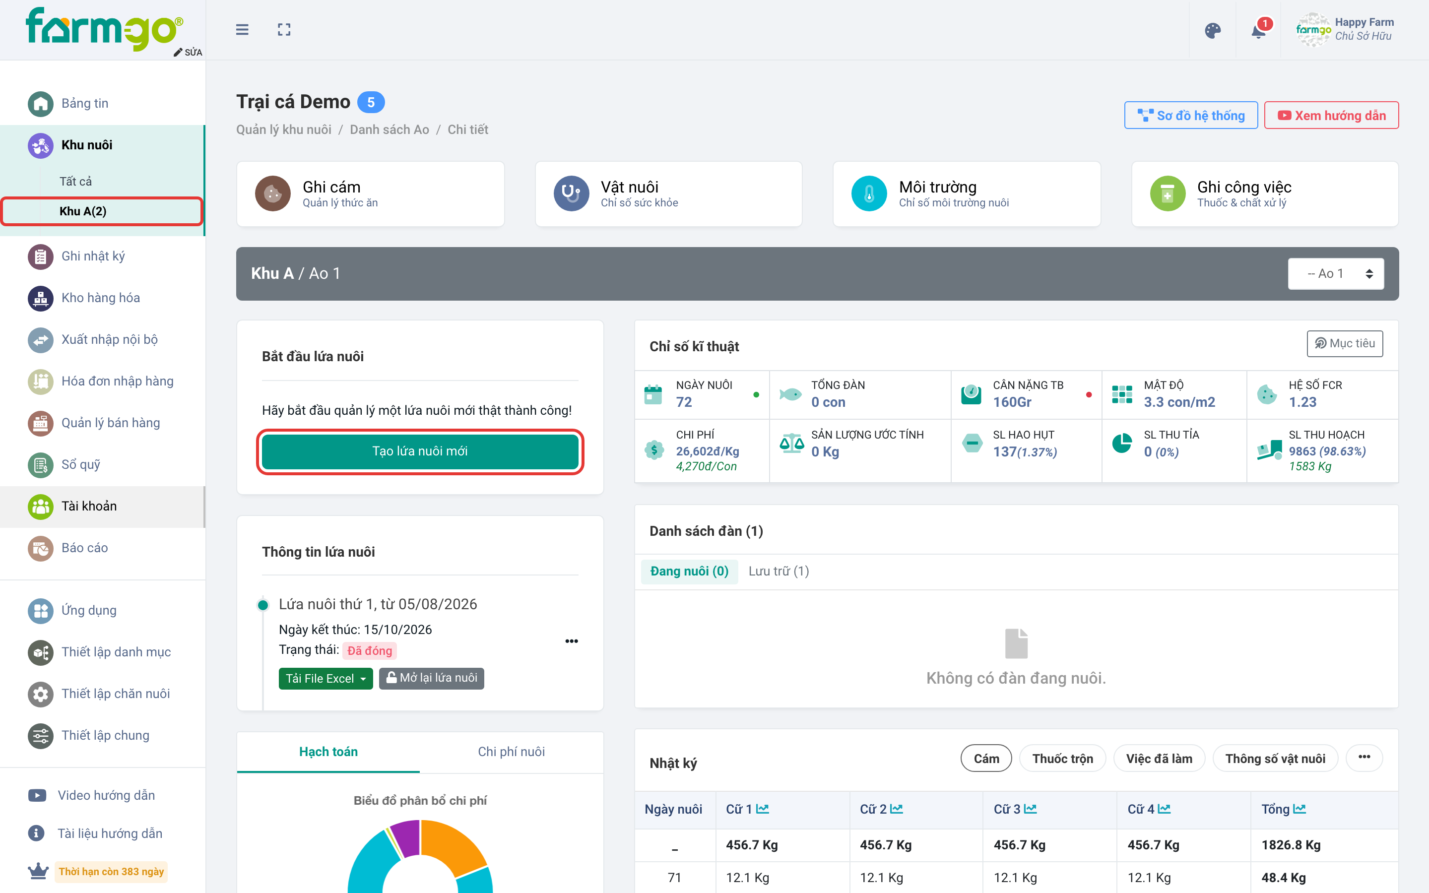Open the Ao 1 pond selector dropdown
Image resolution: width=1429 pixels, height=893 pixels.
click(x=1336, y=273)
